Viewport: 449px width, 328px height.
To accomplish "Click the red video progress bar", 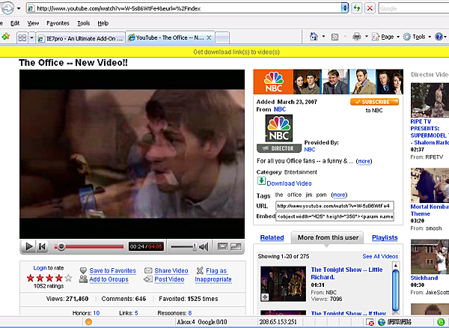I will click(x=89, y=246).
